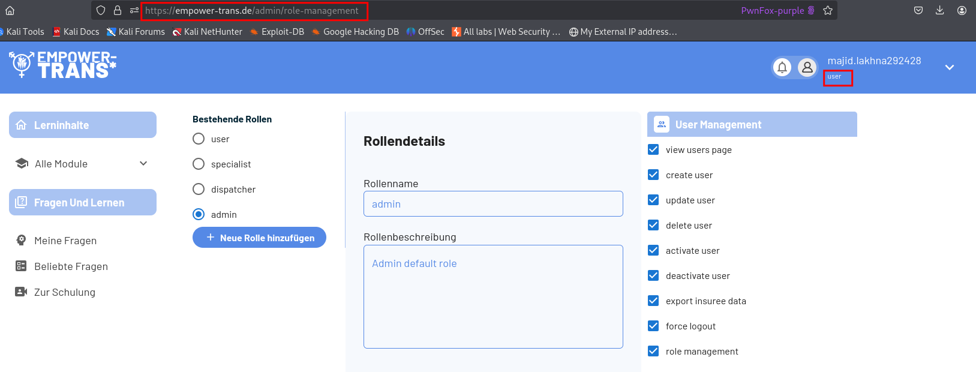Screen dimensions: 976x372
Task: Open the user account dropdown chevron
Action: [x=950, y=67]
